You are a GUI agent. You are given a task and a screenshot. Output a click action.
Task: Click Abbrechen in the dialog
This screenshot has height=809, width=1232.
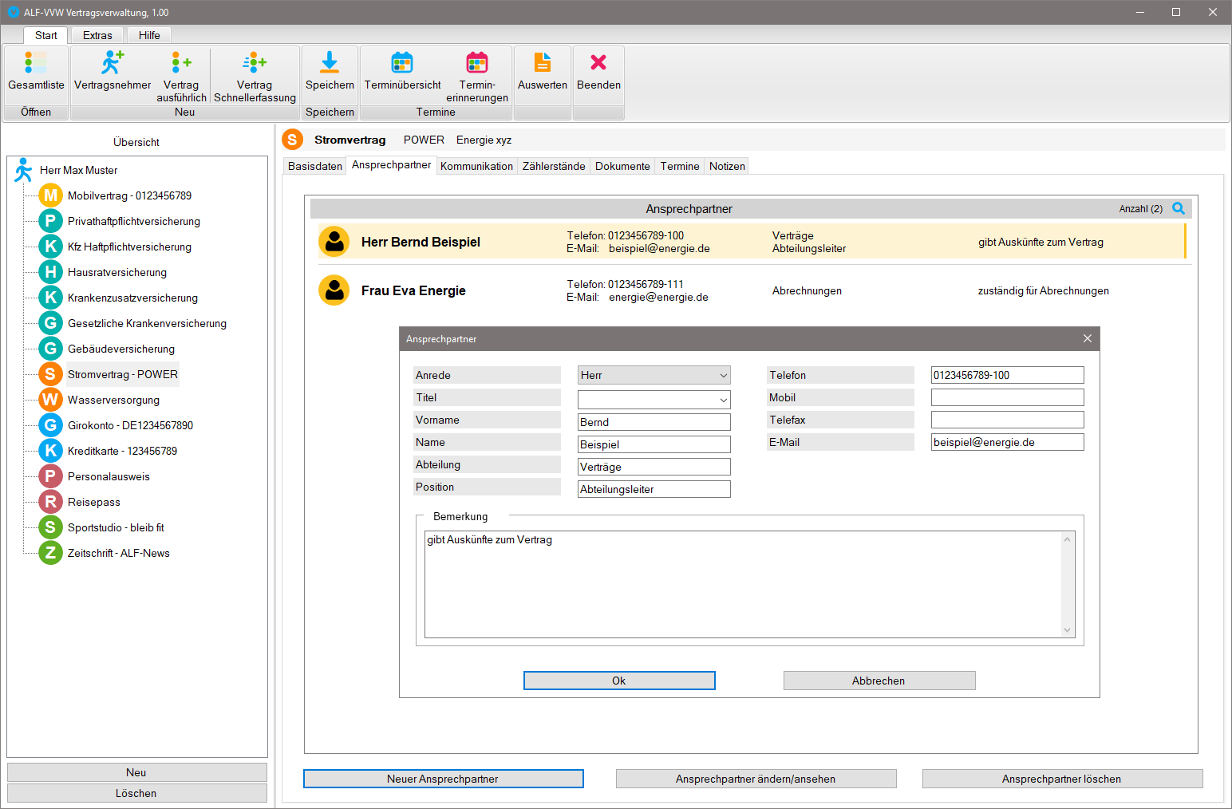879,681
